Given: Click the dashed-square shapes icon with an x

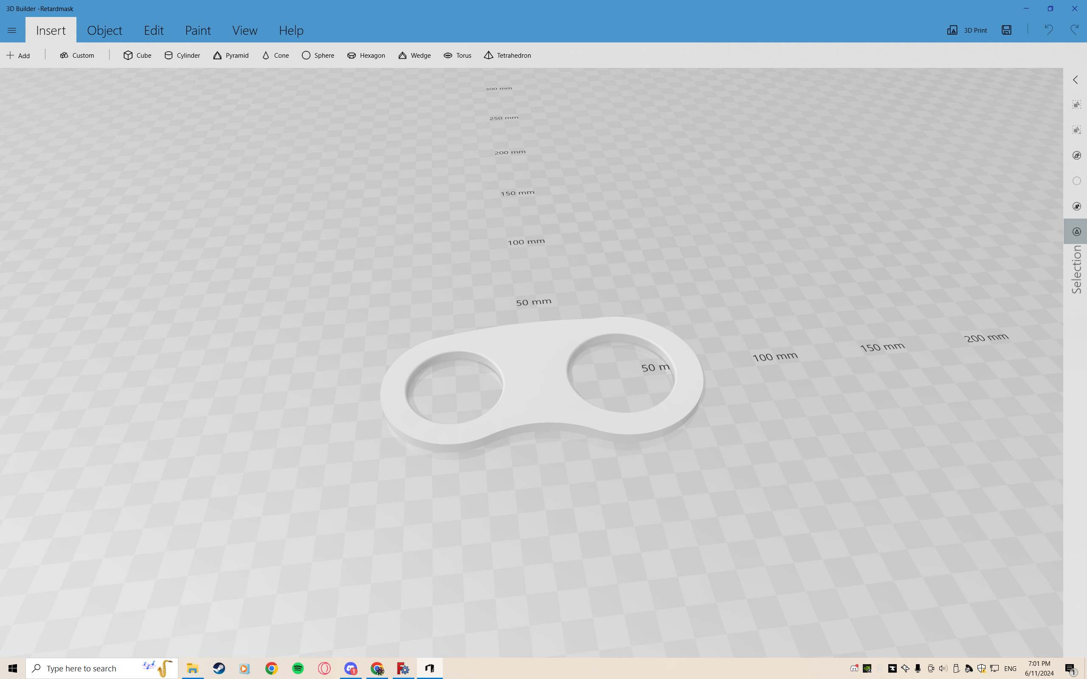Looking at the screenshot, I should tap(1077, 130).
